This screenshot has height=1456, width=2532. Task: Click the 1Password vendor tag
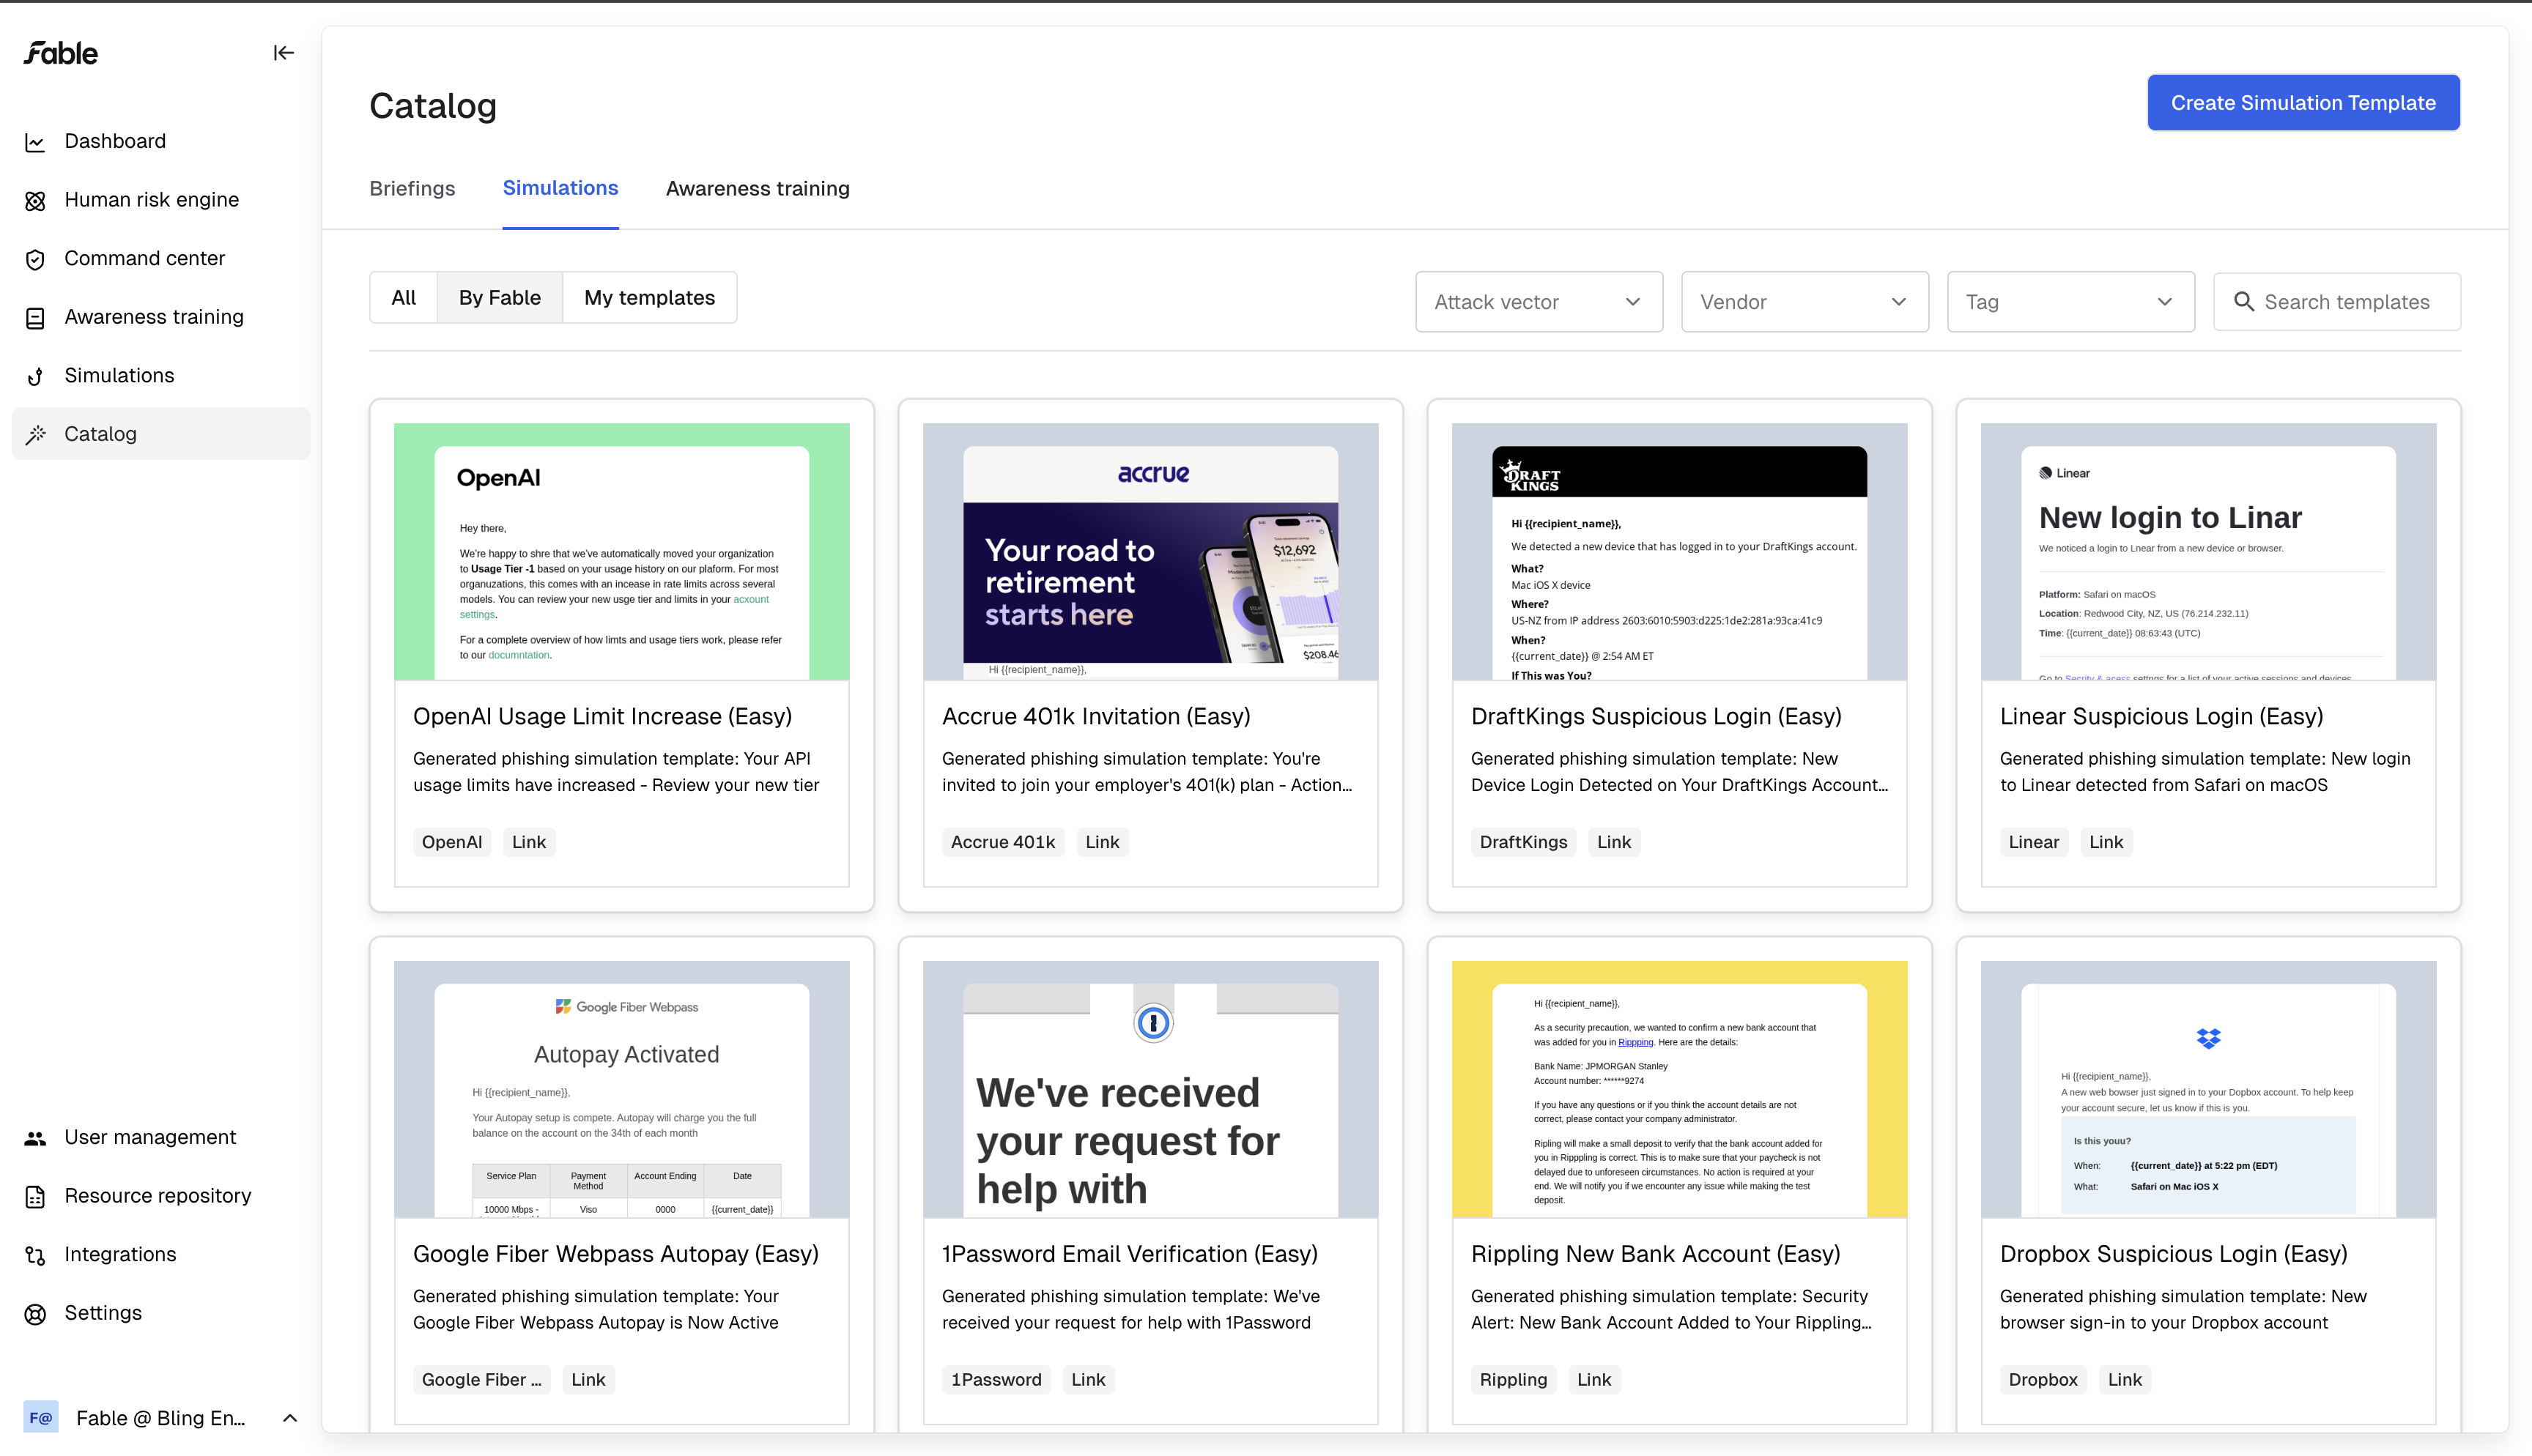(x=996, y=1381)
